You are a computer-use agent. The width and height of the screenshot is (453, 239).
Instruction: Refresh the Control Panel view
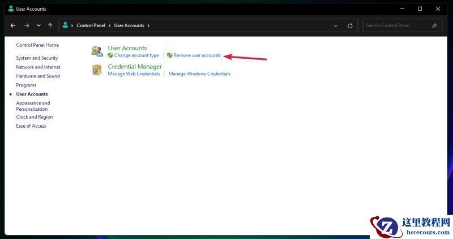tap(350, 25)
